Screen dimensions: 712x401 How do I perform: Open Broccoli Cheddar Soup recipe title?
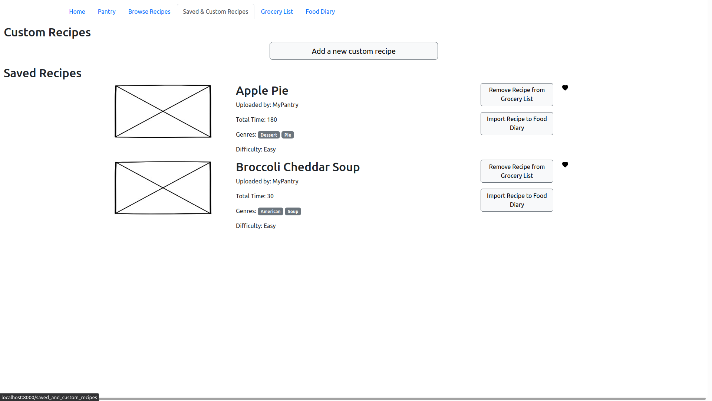tap(297, 167)
